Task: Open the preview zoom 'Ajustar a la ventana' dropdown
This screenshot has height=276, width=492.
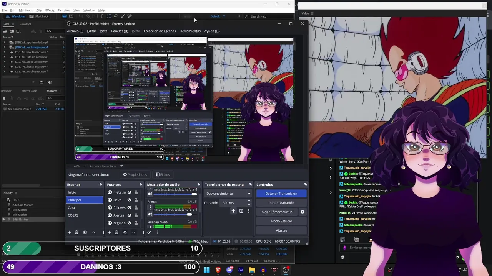Action: pos(121,166)
